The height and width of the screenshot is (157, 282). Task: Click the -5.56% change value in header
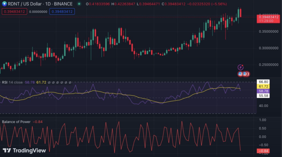(x=219, y=4)
